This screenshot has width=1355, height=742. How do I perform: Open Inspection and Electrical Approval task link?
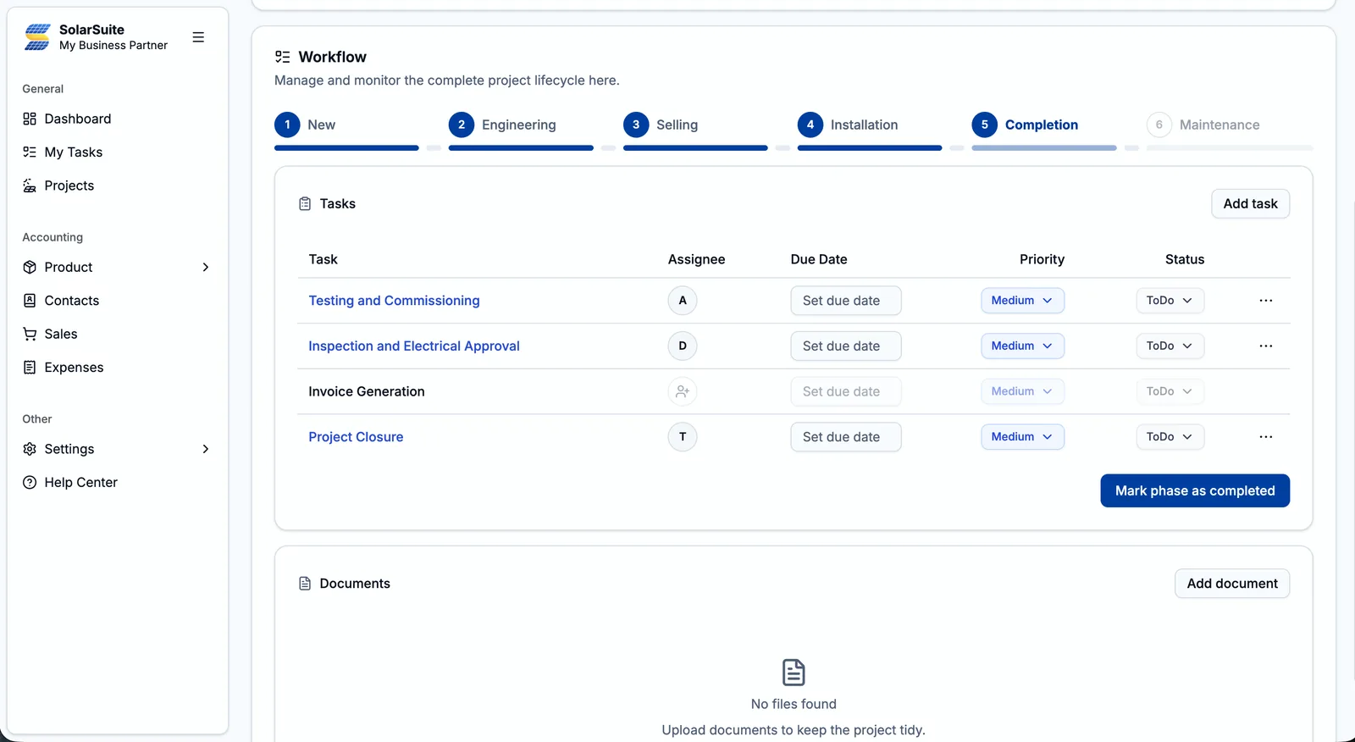414,346
